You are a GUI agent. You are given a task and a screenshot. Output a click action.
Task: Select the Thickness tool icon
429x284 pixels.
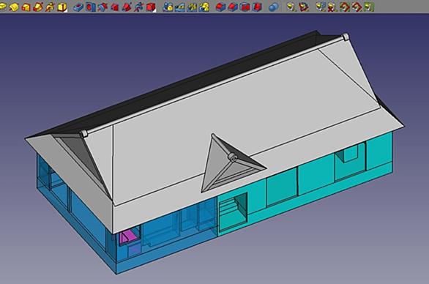click(257, 7)
